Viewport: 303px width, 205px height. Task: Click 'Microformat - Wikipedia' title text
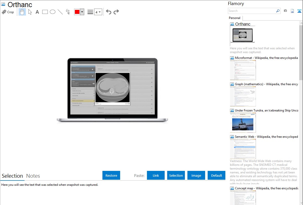click(266, 58)
